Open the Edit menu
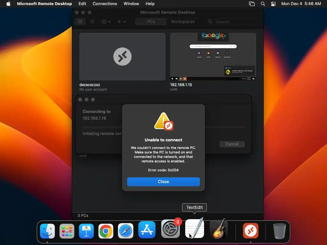 pyautogui.click(x=82, y=4)
